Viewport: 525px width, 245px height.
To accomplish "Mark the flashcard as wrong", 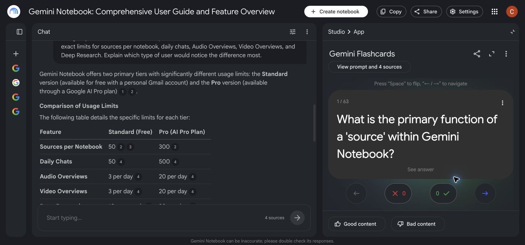I will tap(398, 193).
